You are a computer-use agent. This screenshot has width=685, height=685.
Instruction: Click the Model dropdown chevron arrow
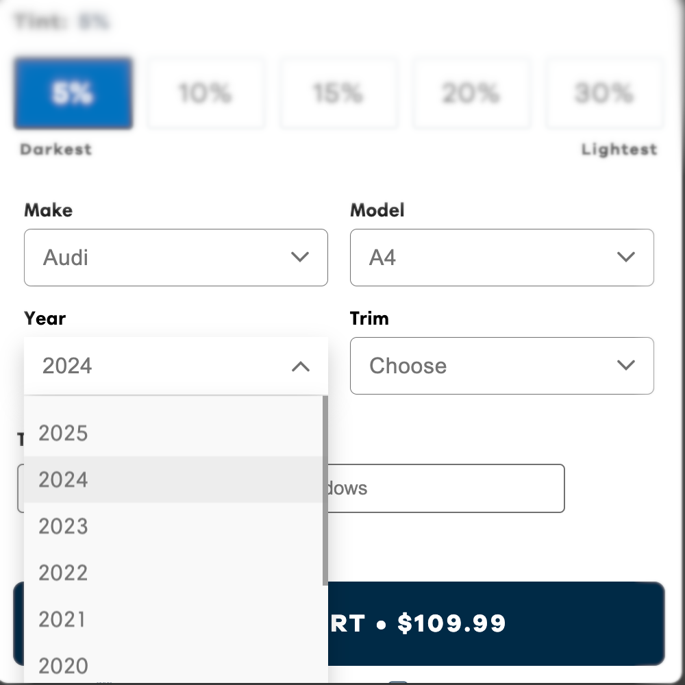point(626,258)
